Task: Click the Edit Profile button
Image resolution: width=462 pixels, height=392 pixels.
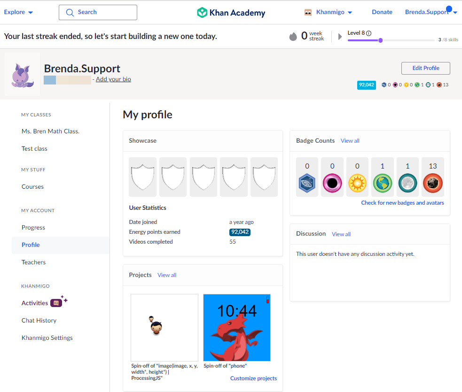Action: (x=425, y=68)
